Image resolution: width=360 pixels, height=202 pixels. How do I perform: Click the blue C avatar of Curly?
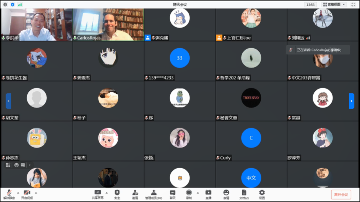click(x=251, y=138)
